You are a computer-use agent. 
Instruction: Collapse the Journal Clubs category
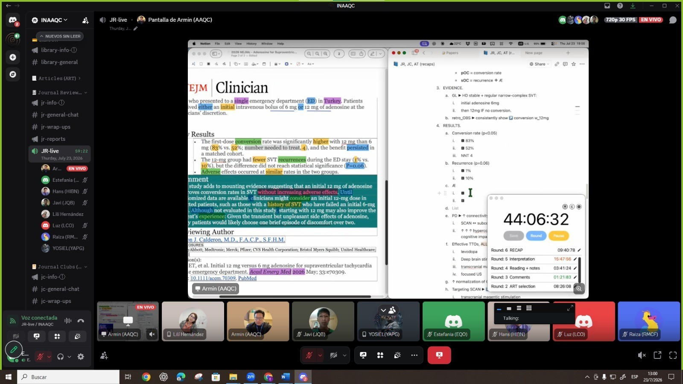point(59,267)
